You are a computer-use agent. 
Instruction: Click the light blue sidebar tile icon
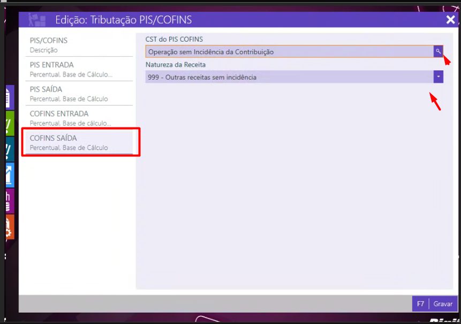[x=10, y=175]
